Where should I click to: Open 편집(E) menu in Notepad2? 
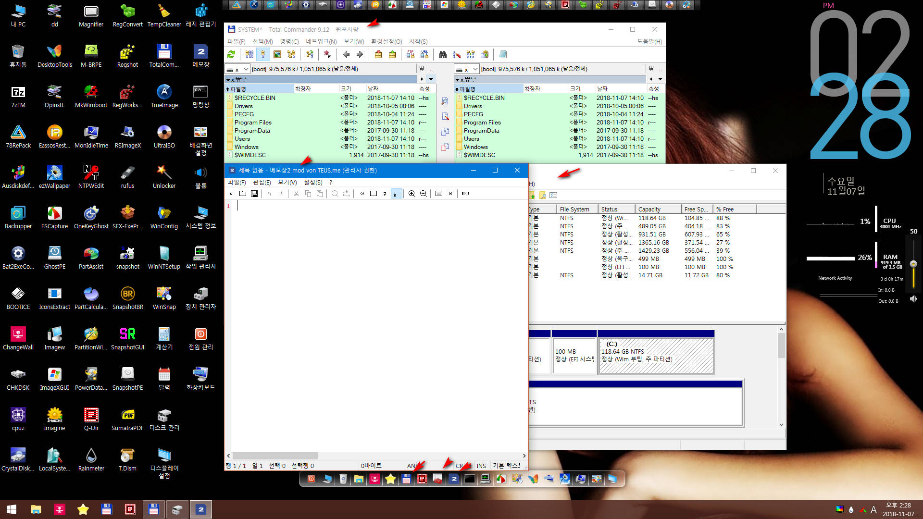[262, 183]
